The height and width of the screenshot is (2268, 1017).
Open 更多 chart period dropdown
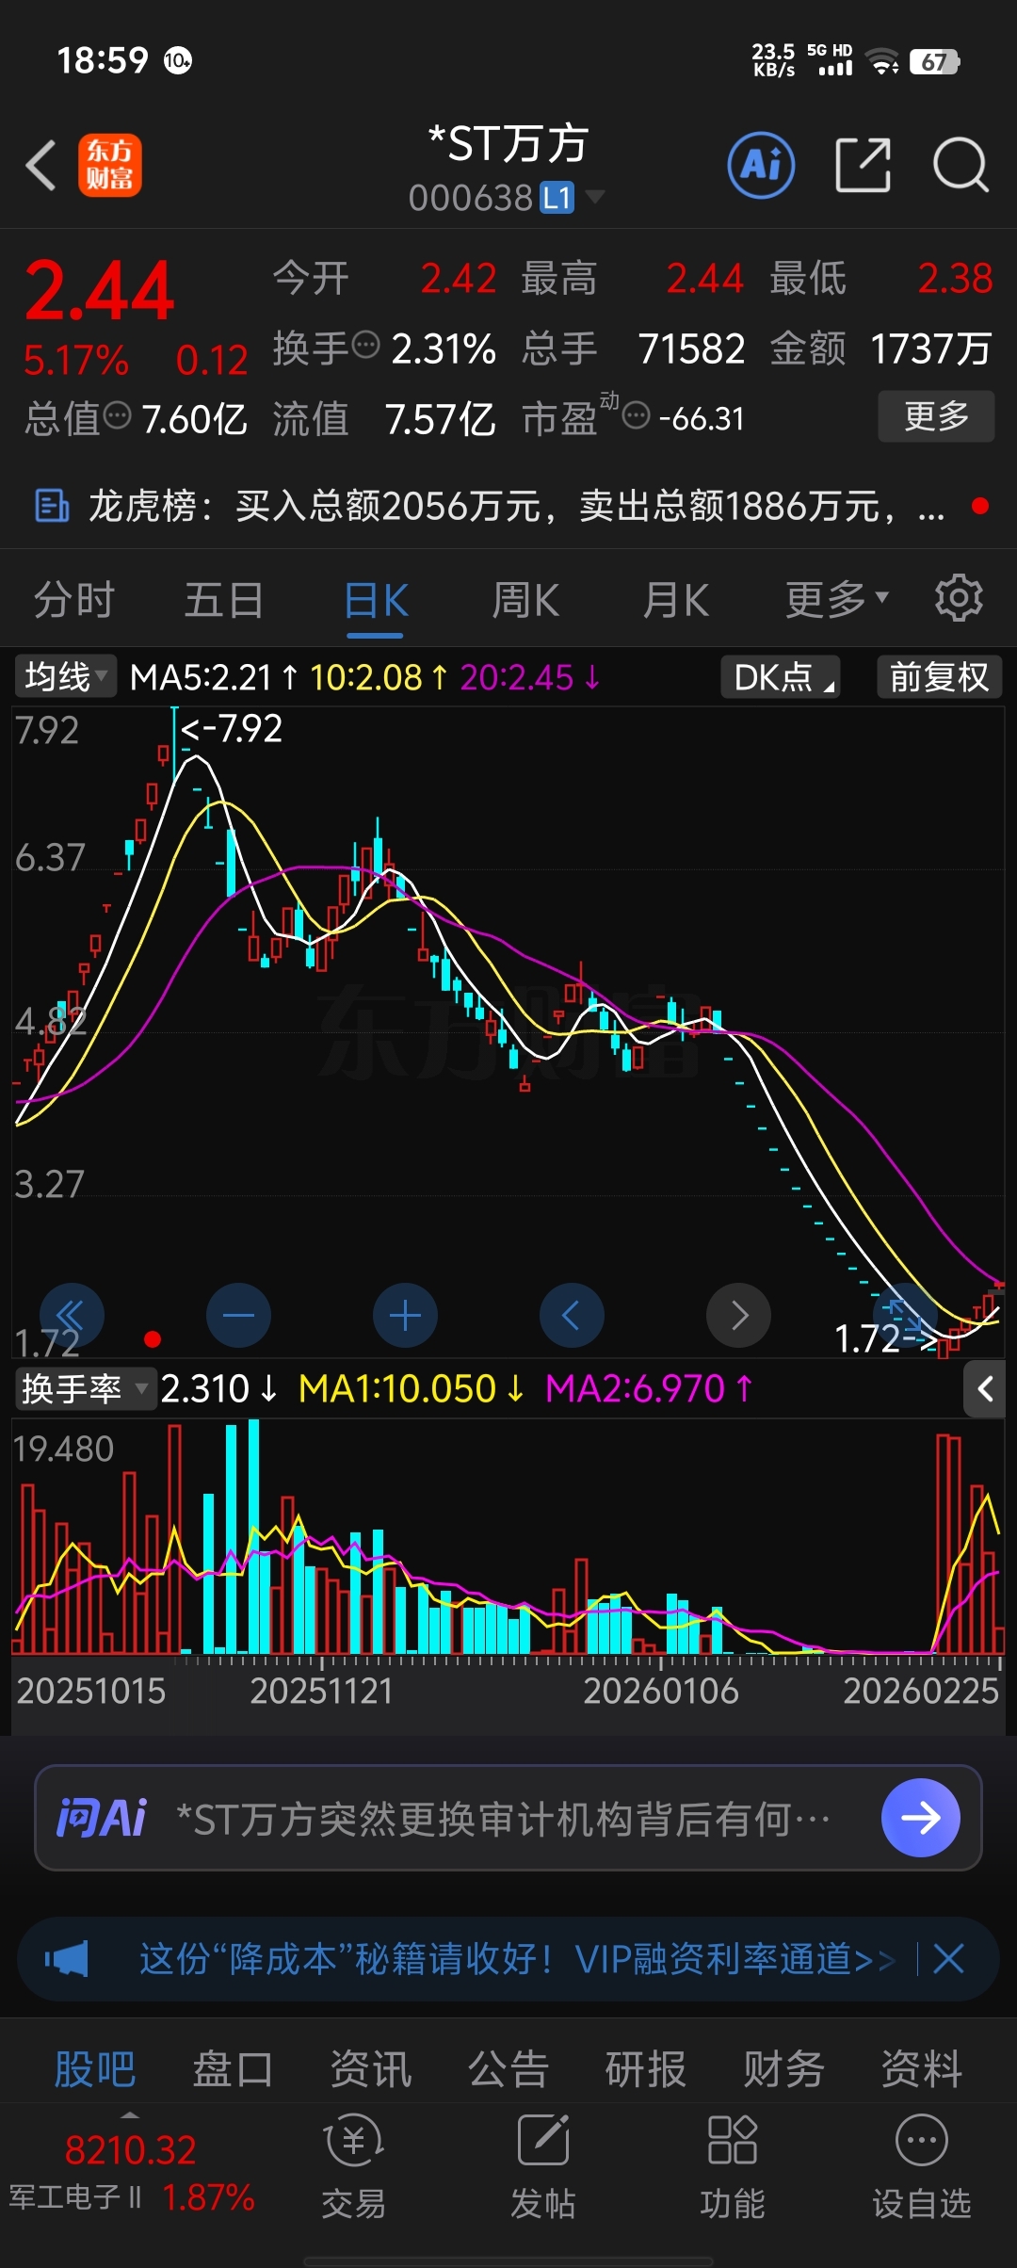tap(837, 599)
